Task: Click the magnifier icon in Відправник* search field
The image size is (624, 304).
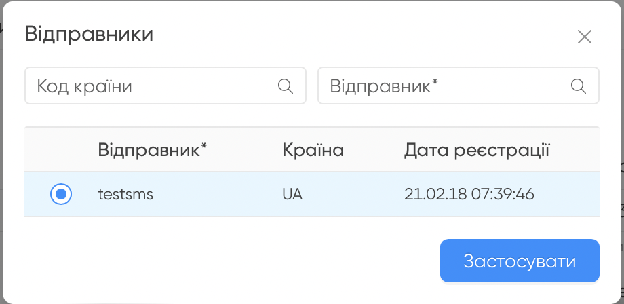Action: 579,86
